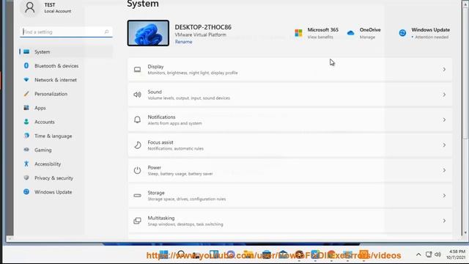Click the Rename link under the PC name
The width and height of the screenshot is (469, 264).
tap(183, 42)
